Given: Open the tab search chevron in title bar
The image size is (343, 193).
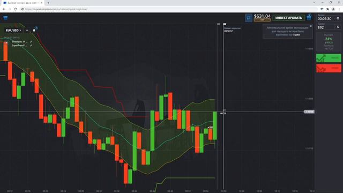Looking at the screenshot, I should pos(314,2).
